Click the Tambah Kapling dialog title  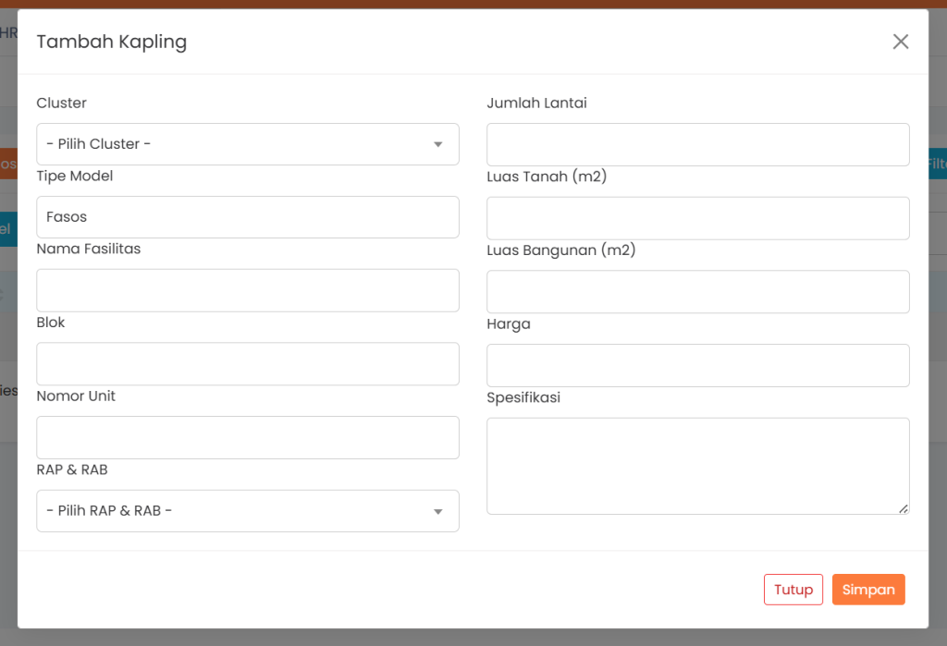tap(111, 42)
